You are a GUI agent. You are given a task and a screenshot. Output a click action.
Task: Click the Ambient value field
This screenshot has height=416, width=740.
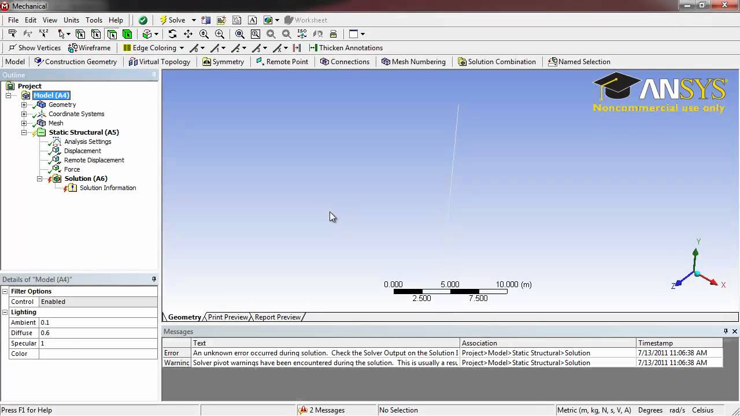[x=98, y=322]
